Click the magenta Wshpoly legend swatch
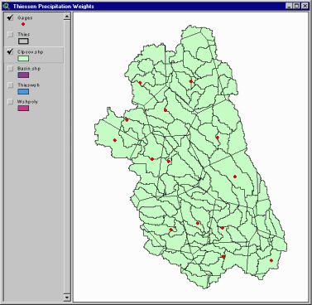 [x=23, y=109]
